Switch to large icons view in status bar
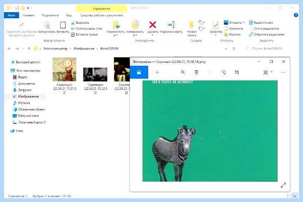The height and width of the screenshot is (202, 303). point(295,196)
